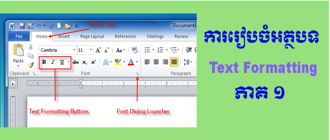Toggle Underline formatting
Screen dimensions: 330x140
pos(62,62)
